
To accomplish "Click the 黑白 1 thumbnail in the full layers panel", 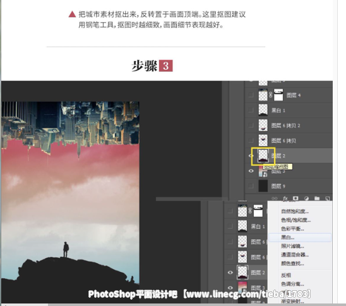I will (x=263, y=110).
